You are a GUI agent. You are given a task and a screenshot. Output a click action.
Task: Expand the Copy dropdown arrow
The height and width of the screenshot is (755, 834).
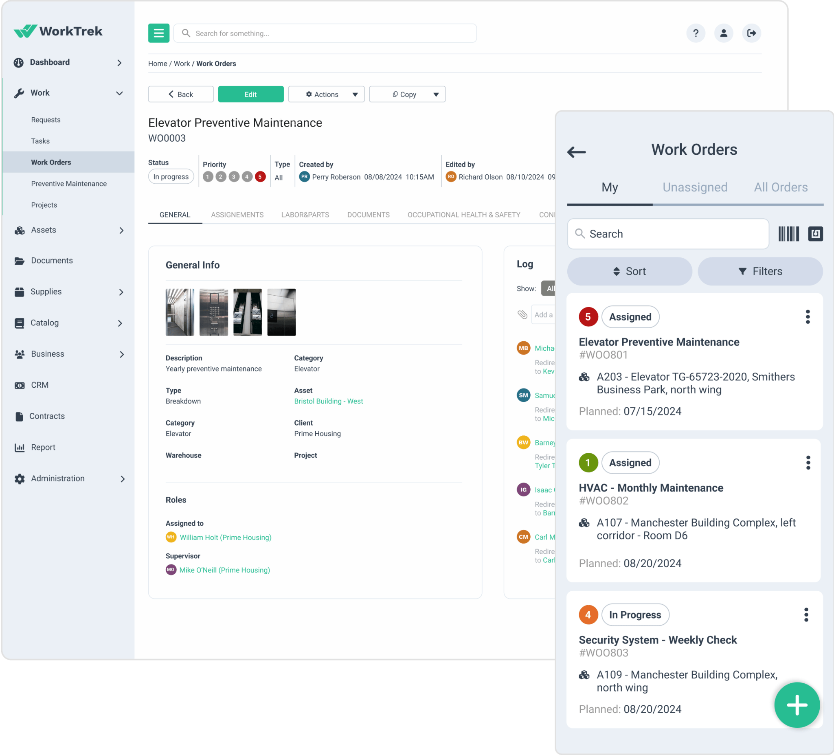point(436,94)
